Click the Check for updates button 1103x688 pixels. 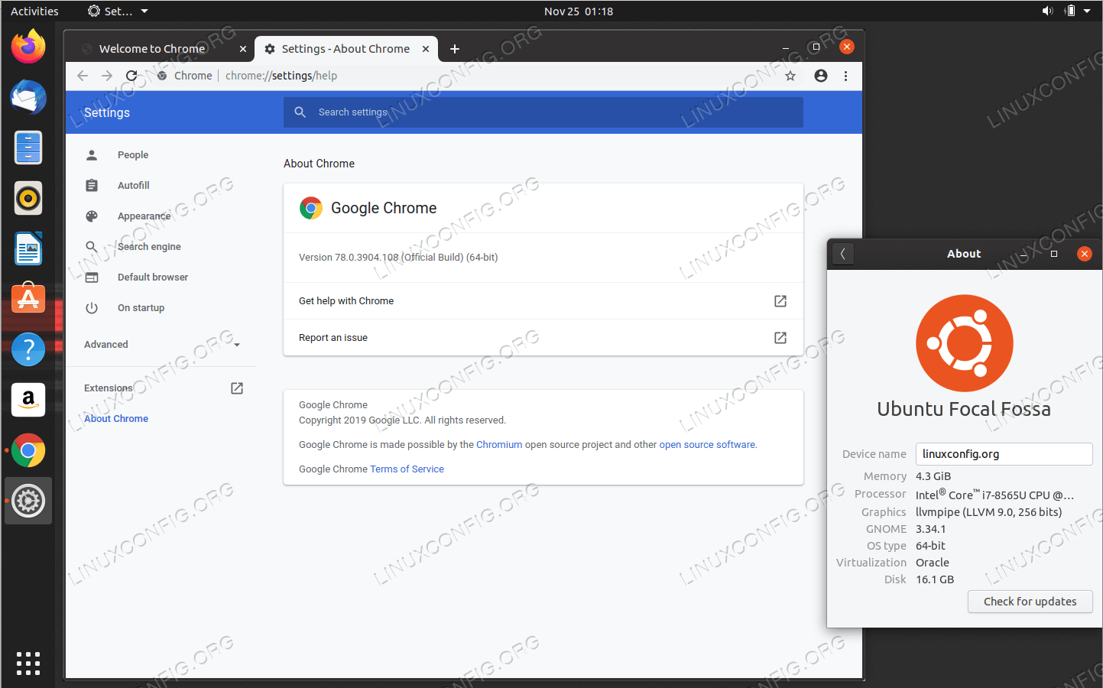1030,602
